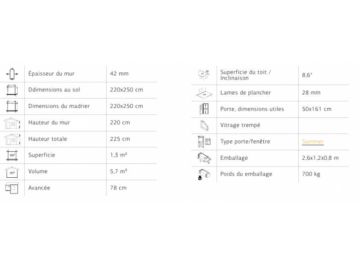Screen dimensions: 360x270
Task: Click the wall height house icon
Action: [x=12, y=123]
